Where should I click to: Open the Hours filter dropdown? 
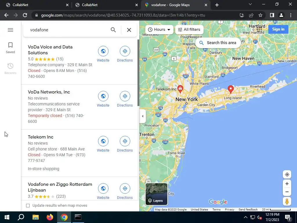coord(159,29)
